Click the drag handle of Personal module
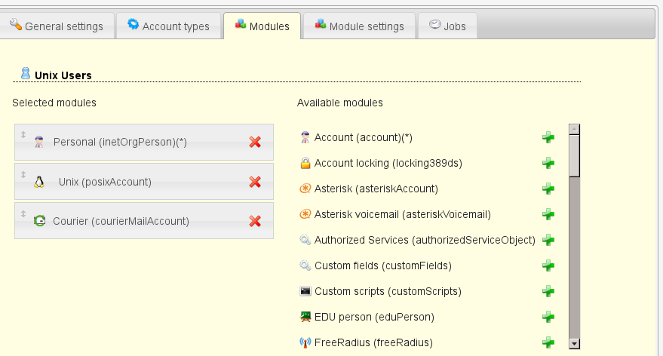663x356 pixels. (23, 135)
